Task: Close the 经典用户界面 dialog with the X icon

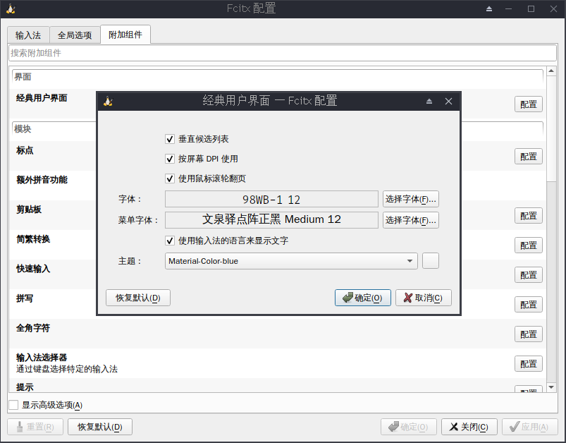Action: click(448, 101)
